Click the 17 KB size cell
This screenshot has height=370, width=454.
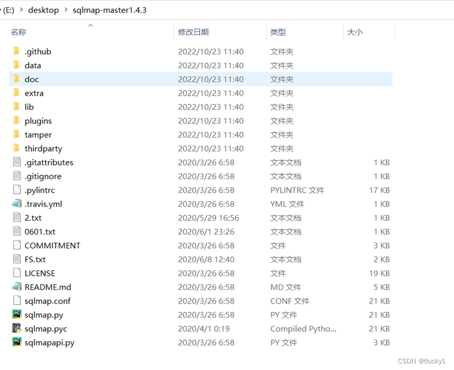(379, 190)
